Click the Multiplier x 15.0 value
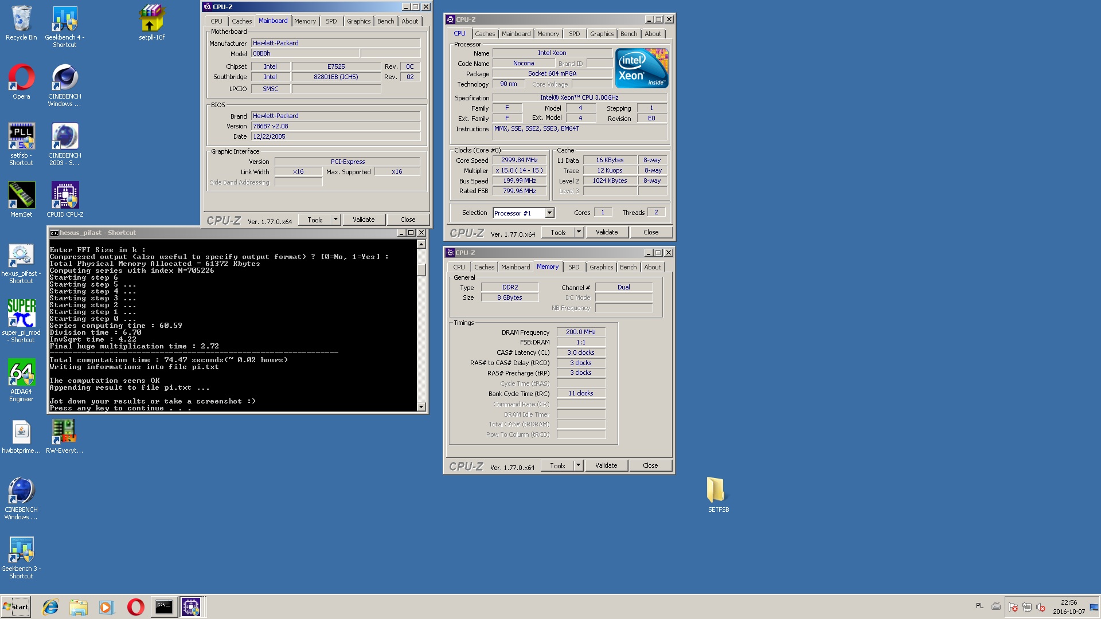 click(520, 171)
